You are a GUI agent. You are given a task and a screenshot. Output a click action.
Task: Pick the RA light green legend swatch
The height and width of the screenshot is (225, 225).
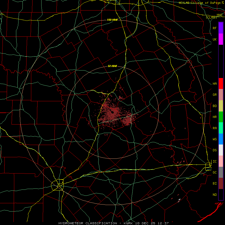coord(221,128)
